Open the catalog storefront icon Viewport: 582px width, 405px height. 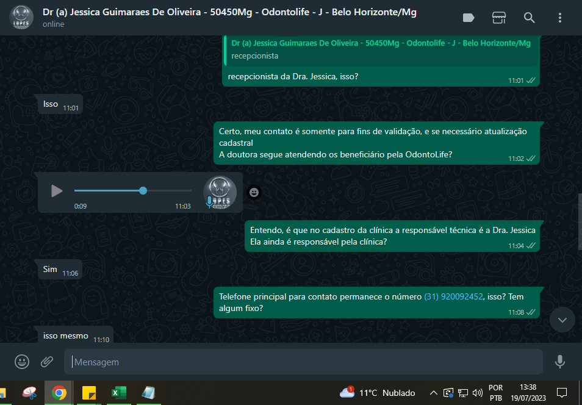click(499, 18)
